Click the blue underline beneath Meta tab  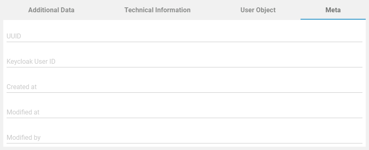333,19
